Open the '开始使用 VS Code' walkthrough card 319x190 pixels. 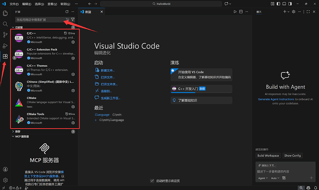(x=202, y=74)
